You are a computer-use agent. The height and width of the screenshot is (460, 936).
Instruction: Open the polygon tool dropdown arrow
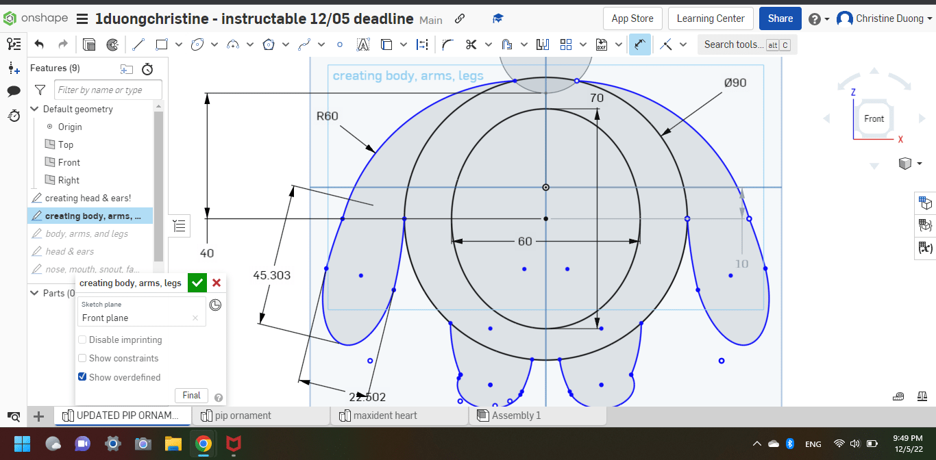tap(286, 44)
